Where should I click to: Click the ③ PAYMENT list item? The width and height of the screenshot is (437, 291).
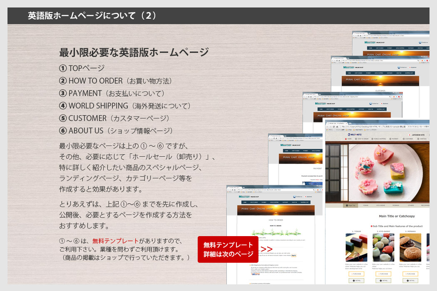(x=112, y=93)
